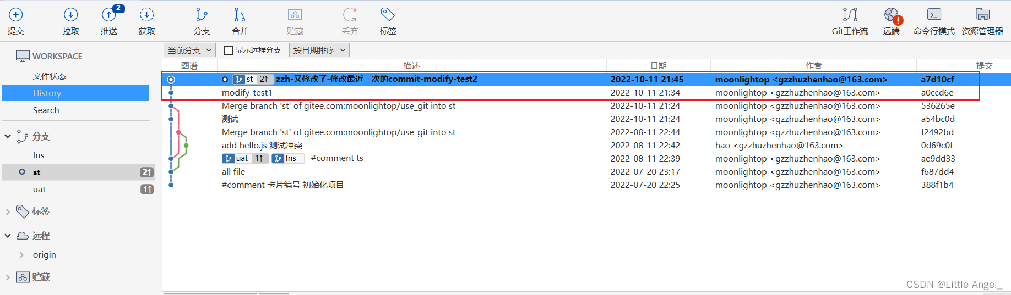Click the red graph node of f2492bd
This screenshot has width=1011, height=295.
click(178, 132)
